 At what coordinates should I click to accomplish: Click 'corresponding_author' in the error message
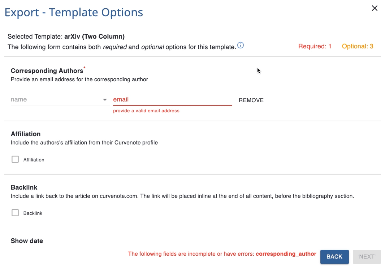286,254
